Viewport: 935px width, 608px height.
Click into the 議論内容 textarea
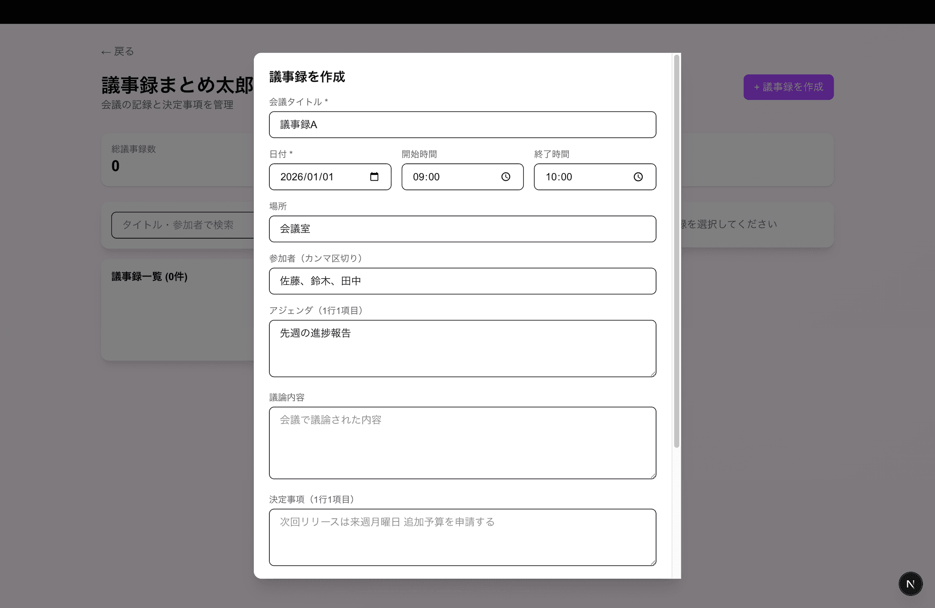click(x=462, y=443)
